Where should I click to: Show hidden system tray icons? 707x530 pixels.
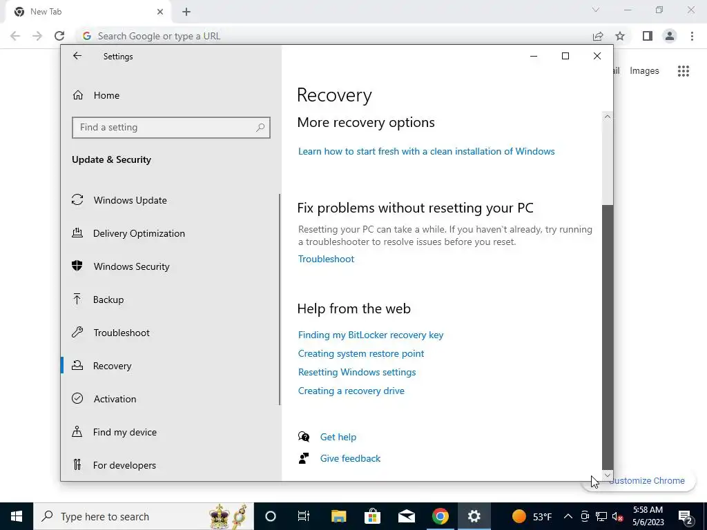pos(568,516)
